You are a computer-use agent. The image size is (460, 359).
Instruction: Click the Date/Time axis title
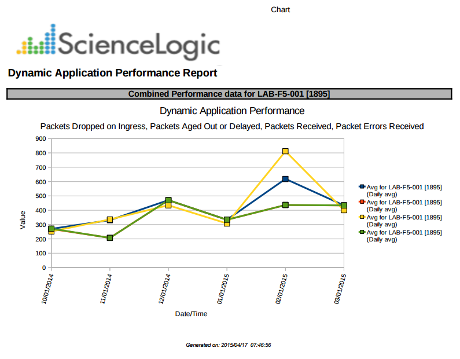[x=191, y=314]
